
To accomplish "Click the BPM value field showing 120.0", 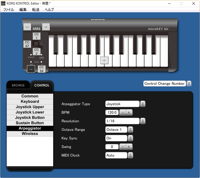I will [112, 112].
